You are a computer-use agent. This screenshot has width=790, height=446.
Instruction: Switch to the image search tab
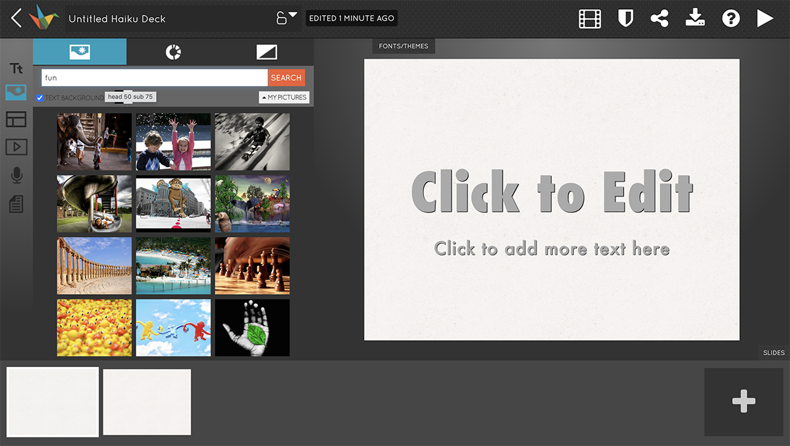(x=80, y=52)
